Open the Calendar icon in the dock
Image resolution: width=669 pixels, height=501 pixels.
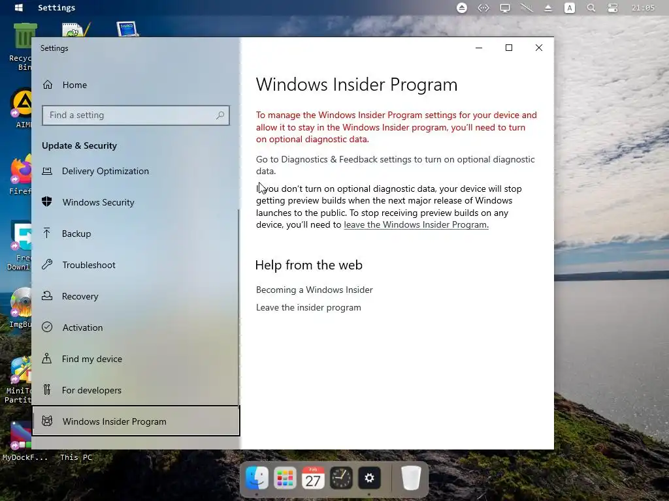313,478
